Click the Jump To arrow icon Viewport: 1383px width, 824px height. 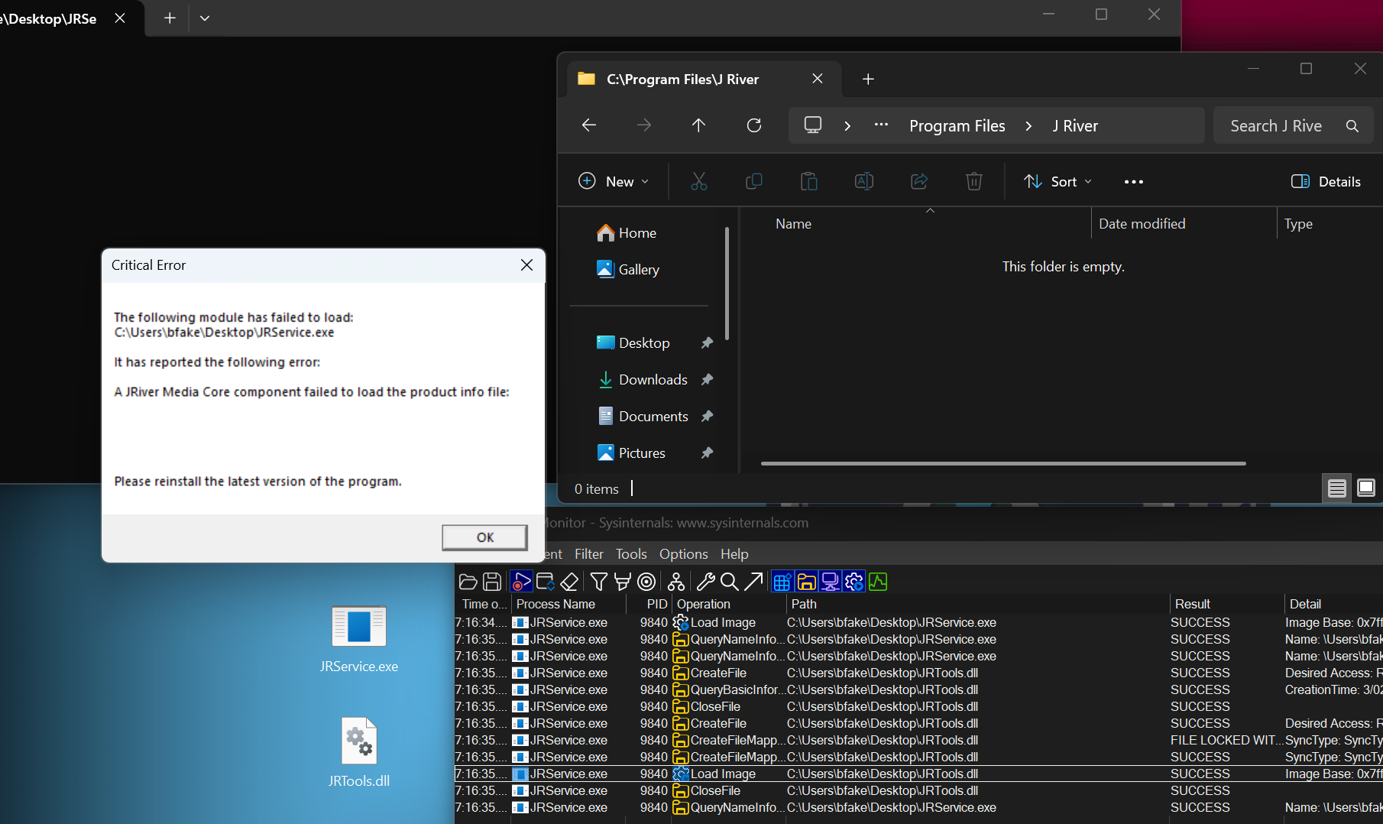[x=753, y=582]
